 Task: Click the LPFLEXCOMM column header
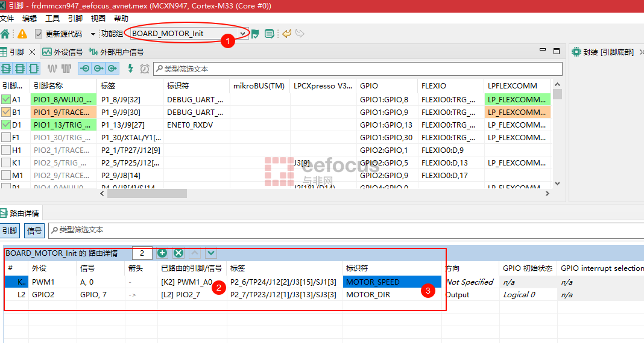tap(517, 85)
